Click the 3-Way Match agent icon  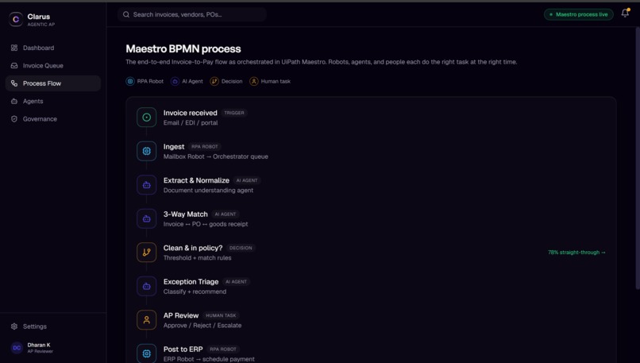[147, 219]
